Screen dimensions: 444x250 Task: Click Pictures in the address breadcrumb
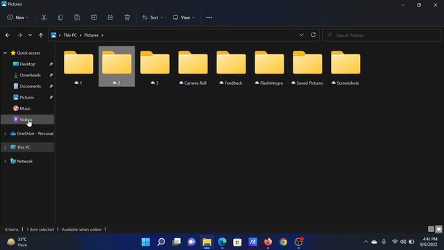point(91,35)
